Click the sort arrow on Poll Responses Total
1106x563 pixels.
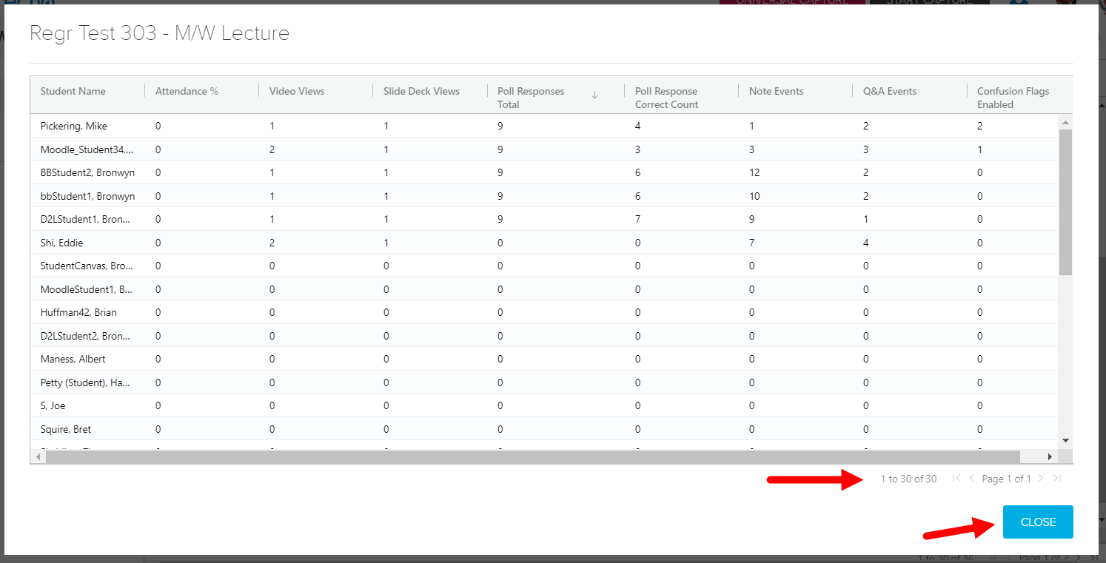point(594,95)
